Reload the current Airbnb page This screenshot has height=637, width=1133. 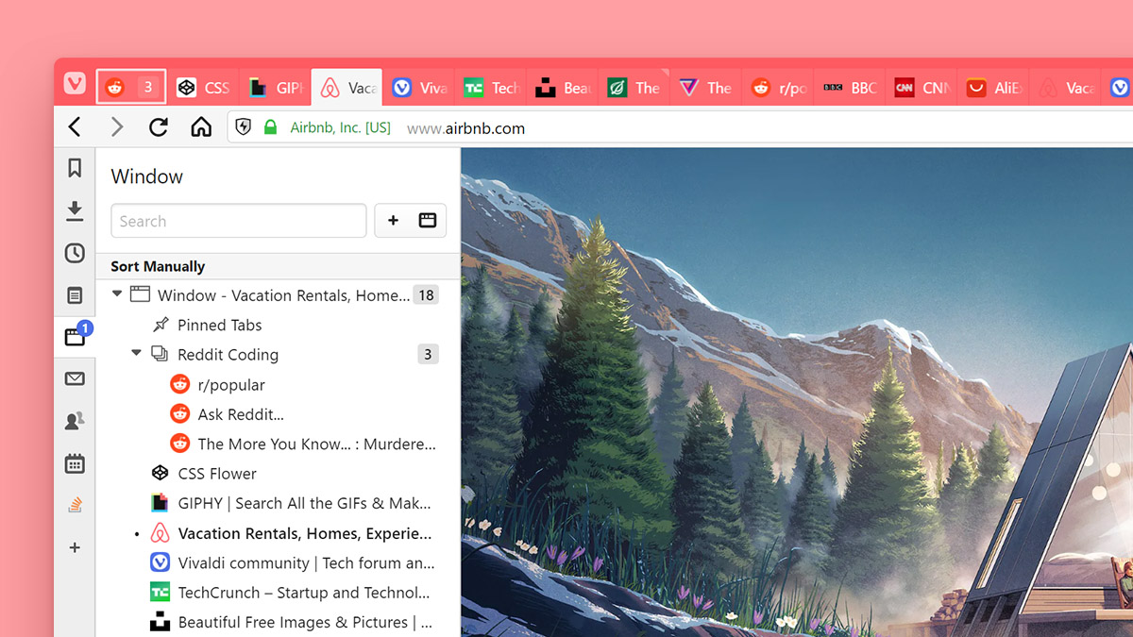pos(159,126)
